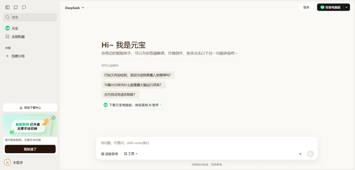Screen dimensions: 355x170
Task: Open the DeepSeek model dropdown
Action: pyautogui.click(x=75, y=8)
